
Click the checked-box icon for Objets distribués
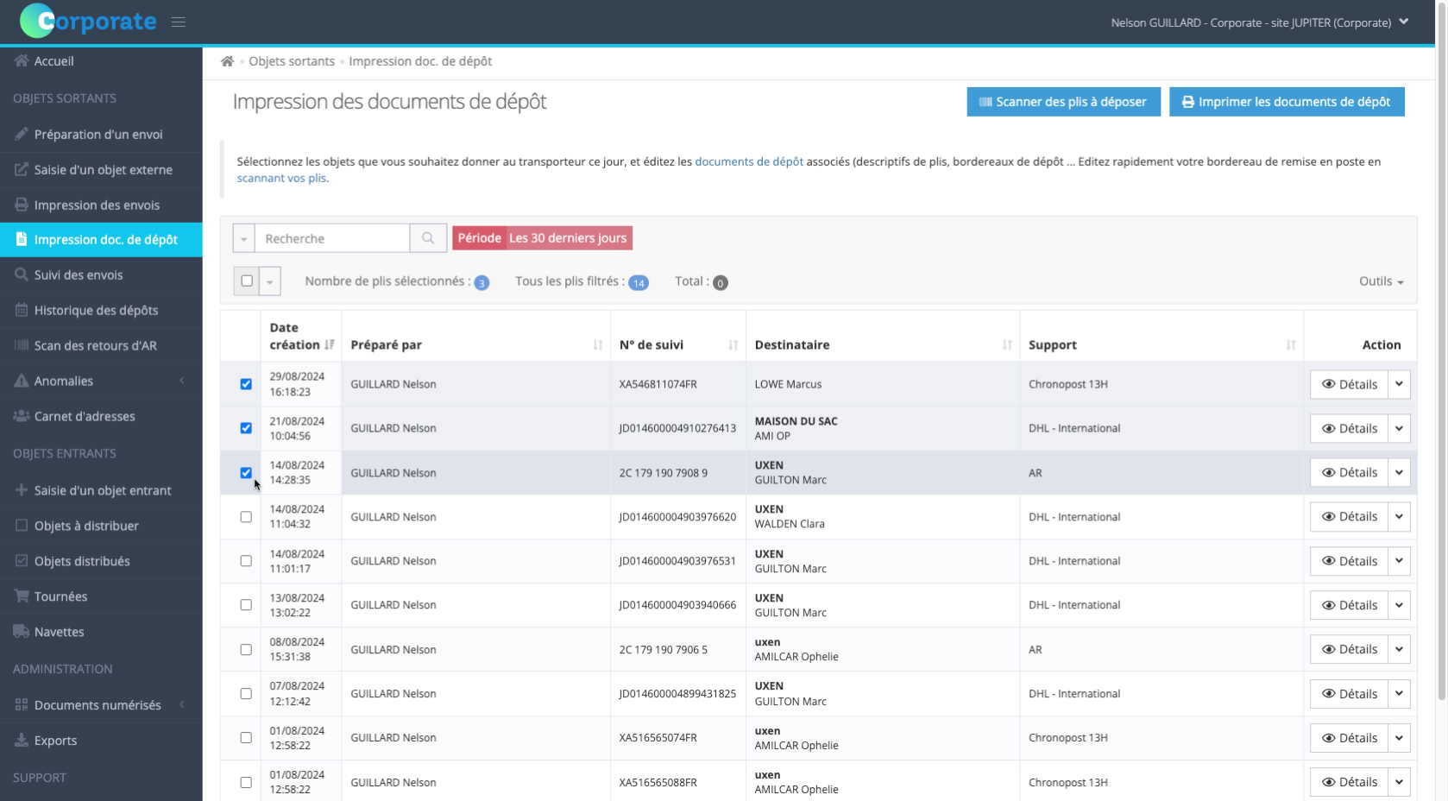click(x=22, y=560)
